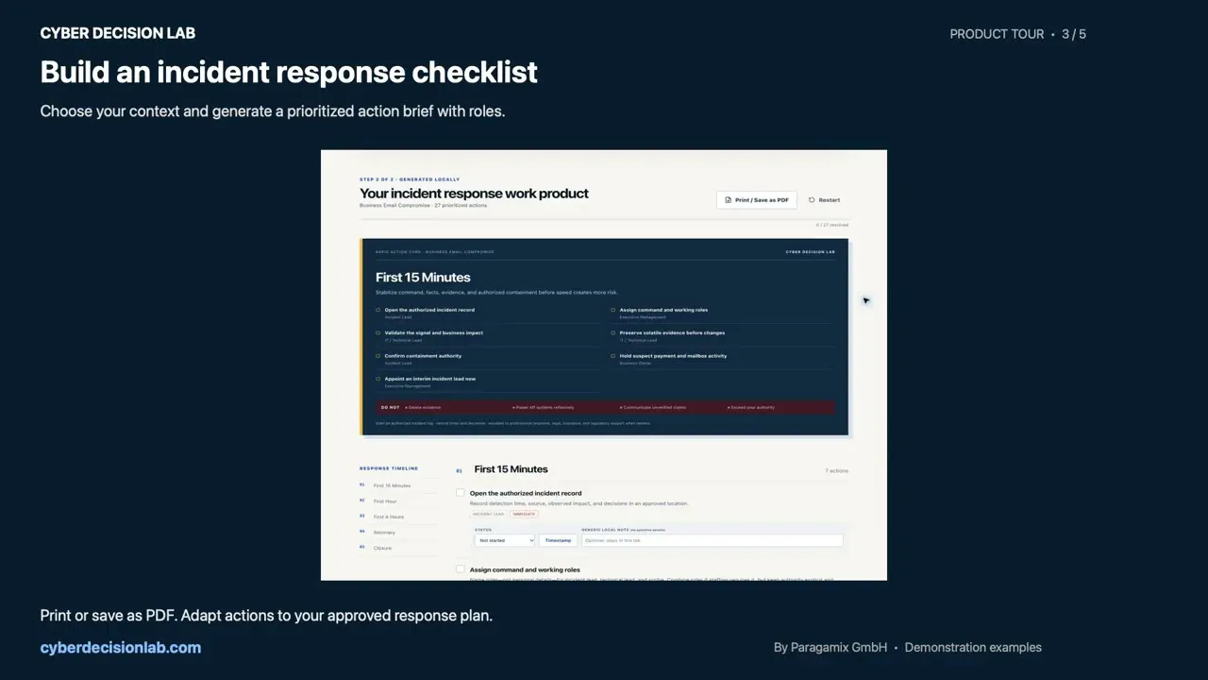The height and width of the screenshot is (680, 1208).
Task: Click Power off systems reflexively in DO NOT bar
Action: coord(543,407)
